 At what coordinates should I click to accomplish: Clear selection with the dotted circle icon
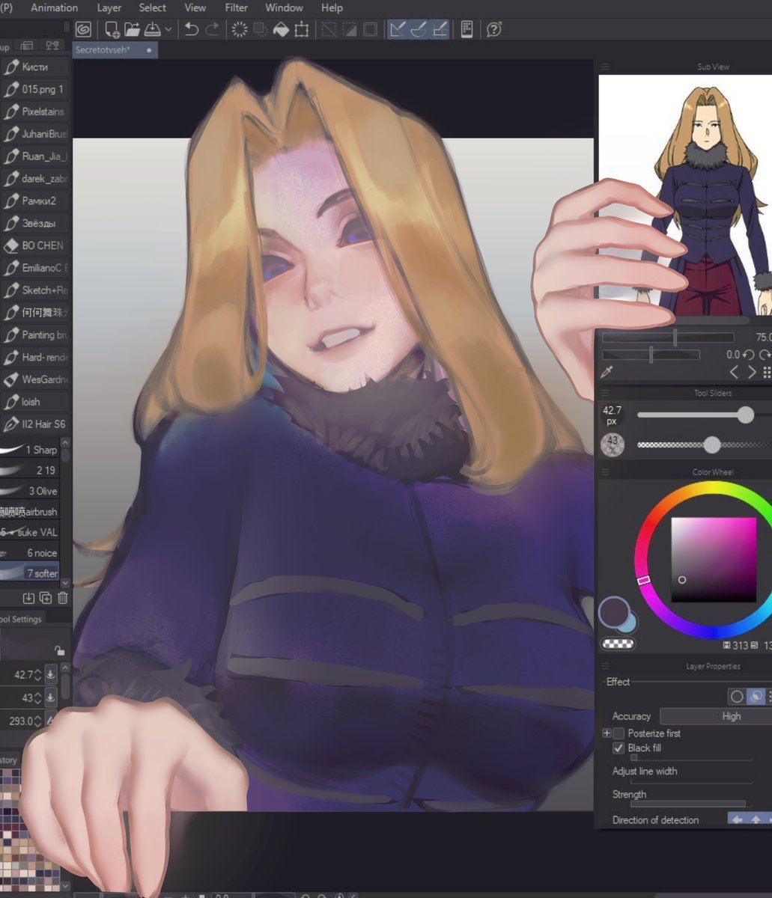(240, 30)
